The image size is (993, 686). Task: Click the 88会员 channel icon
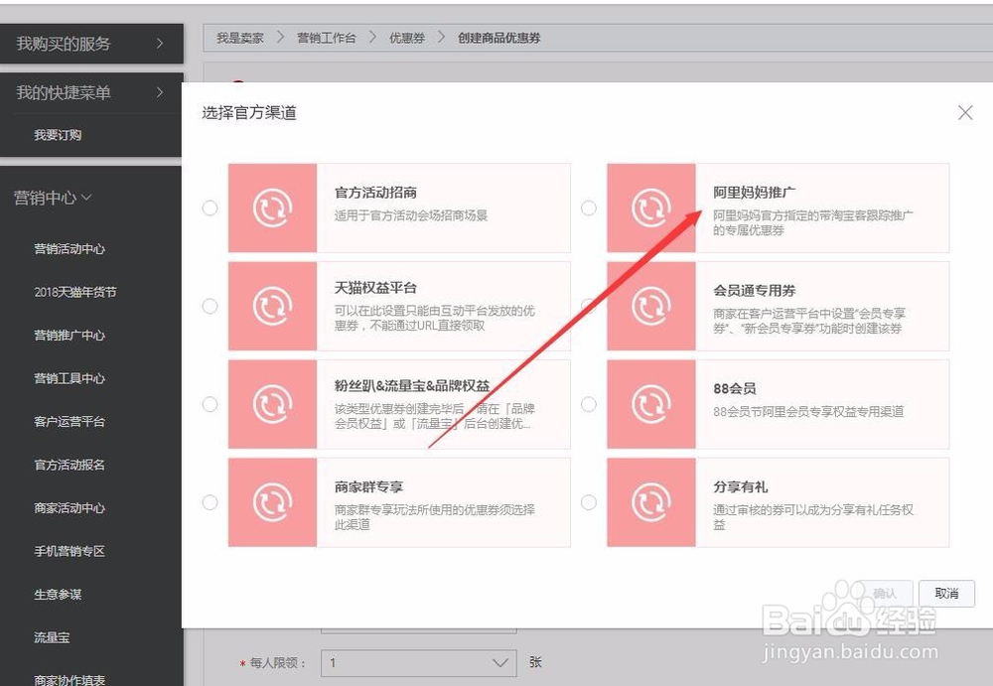coord(651,404)
